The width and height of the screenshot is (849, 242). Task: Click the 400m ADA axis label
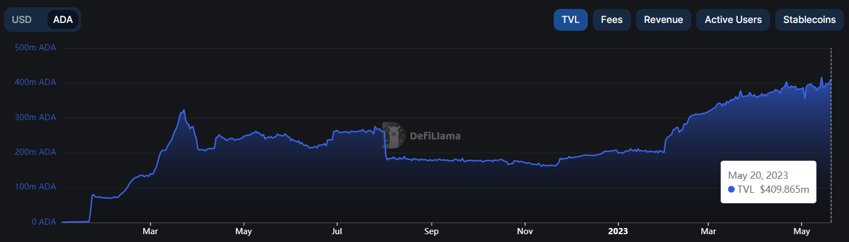coord(35,82)
